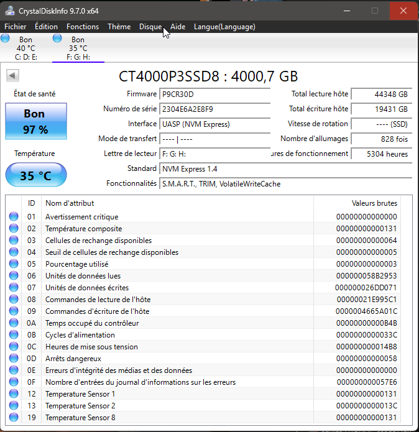This screenshot has height=432, width=419.
Task: Click the Numéro de série field
Action: pos(214,109)
